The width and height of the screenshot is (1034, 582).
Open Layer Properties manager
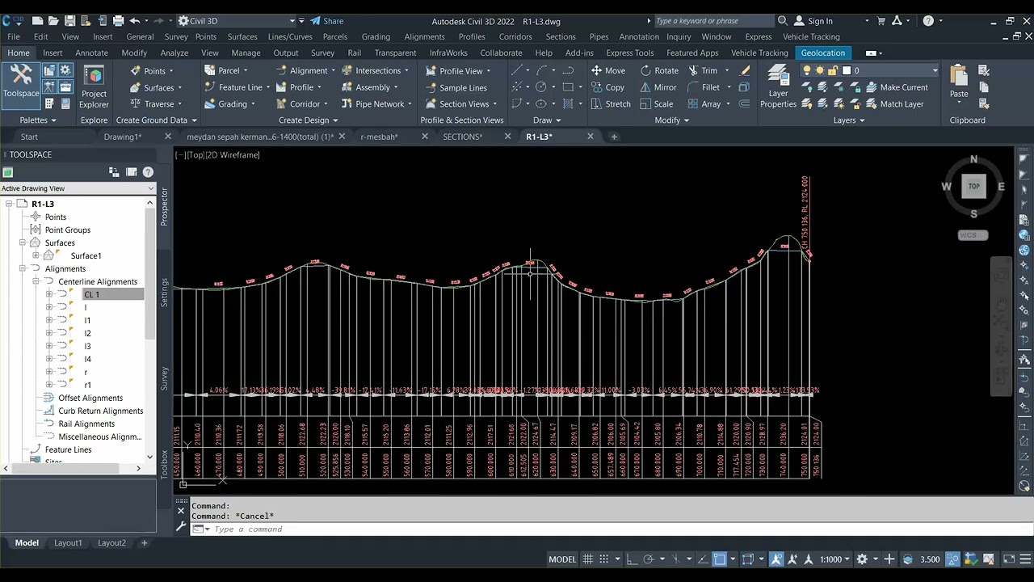coord(778,86)
